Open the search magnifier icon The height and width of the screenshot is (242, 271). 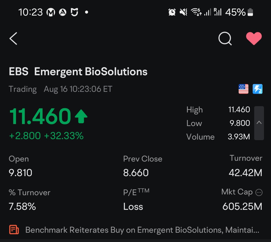(x=225, y=39)
